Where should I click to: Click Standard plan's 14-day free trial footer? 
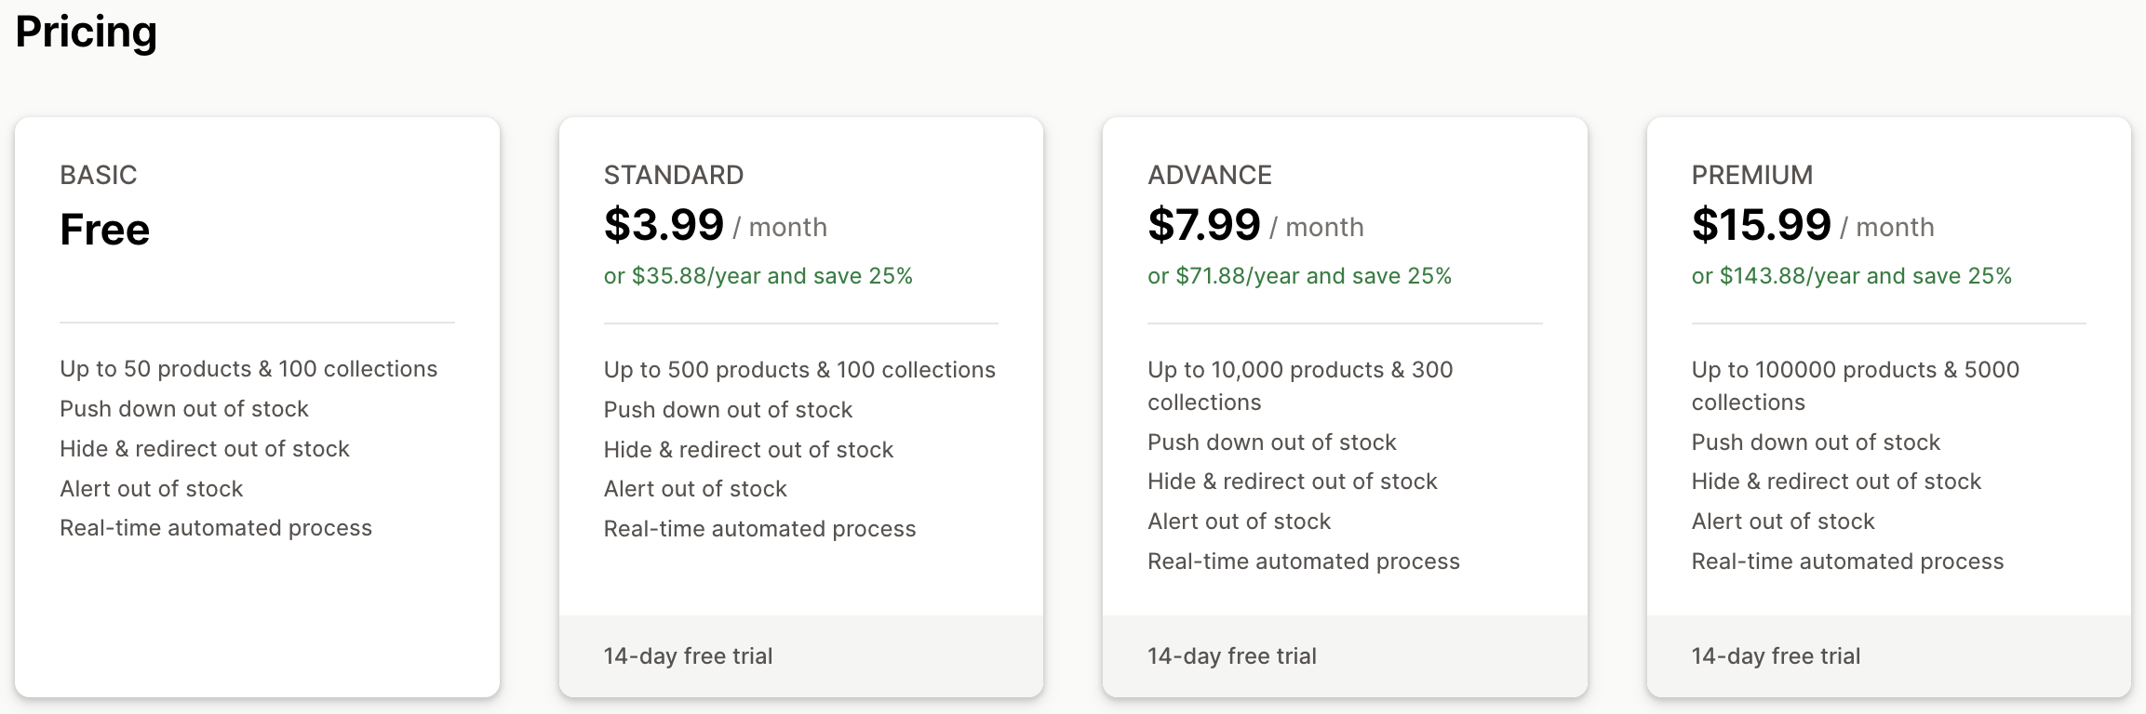(x=800, y=656)
